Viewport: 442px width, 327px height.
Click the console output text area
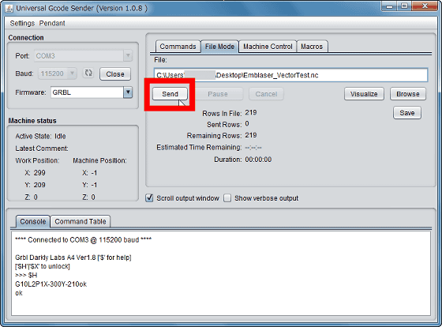221,273
